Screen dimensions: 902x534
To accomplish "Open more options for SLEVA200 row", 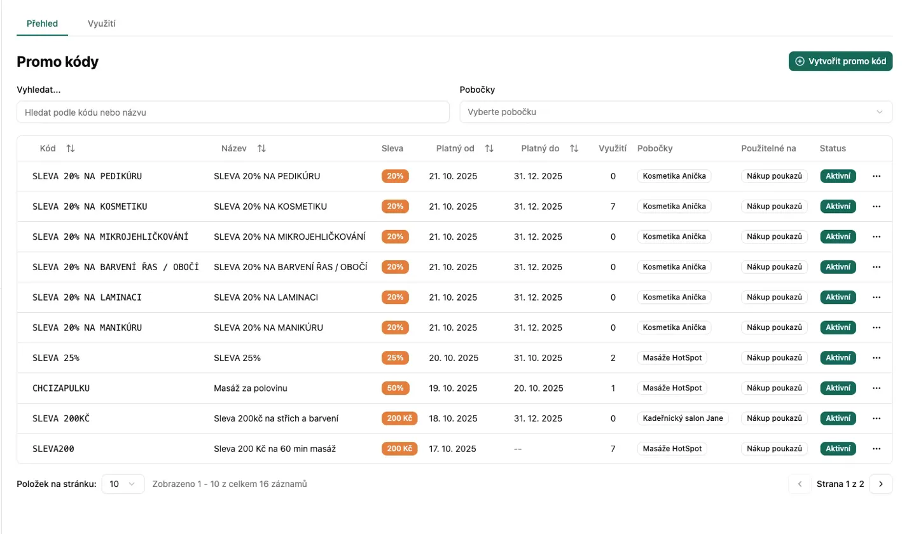I will click(x=877, y=449).
